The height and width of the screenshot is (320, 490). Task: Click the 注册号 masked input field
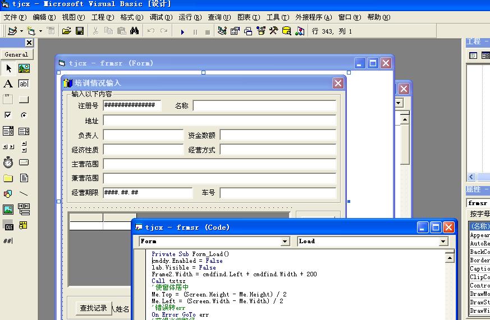(x=132, y=105)
